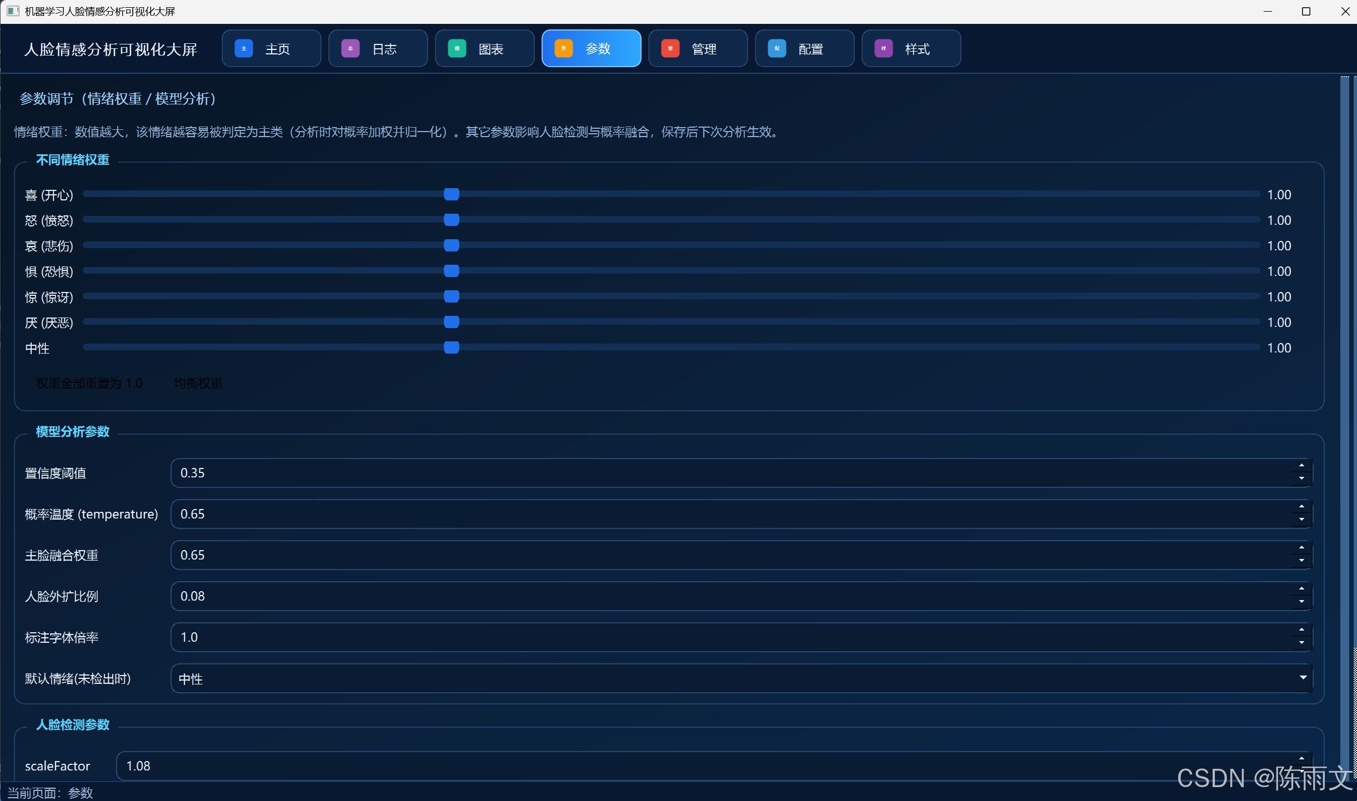Click the green 图表 tab icon

point(457,49)
